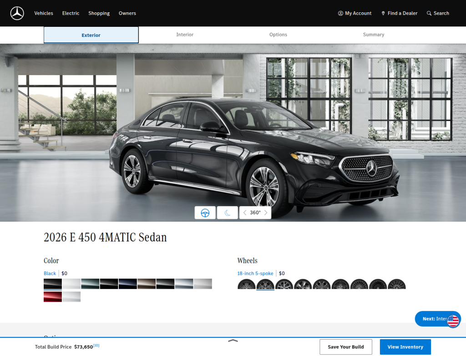Choose the ninth wheel option
The image size is (466, 356).
pos(397,285)
